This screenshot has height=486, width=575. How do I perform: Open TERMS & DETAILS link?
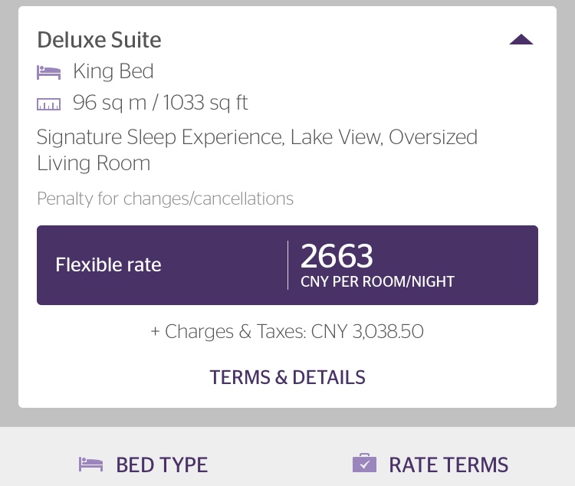(287, 377)
